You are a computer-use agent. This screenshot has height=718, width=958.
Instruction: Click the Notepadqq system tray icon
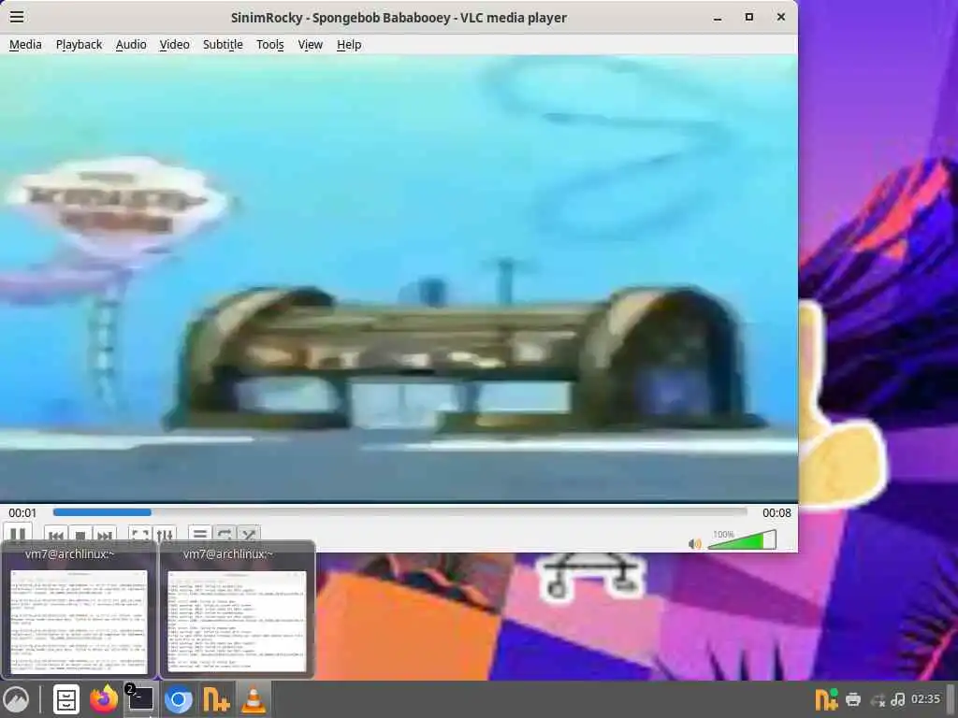(826, 699)
